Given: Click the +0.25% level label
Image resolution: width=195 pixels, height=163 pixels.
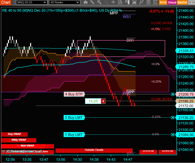Looking at the screenshot, I should point(156,82).
